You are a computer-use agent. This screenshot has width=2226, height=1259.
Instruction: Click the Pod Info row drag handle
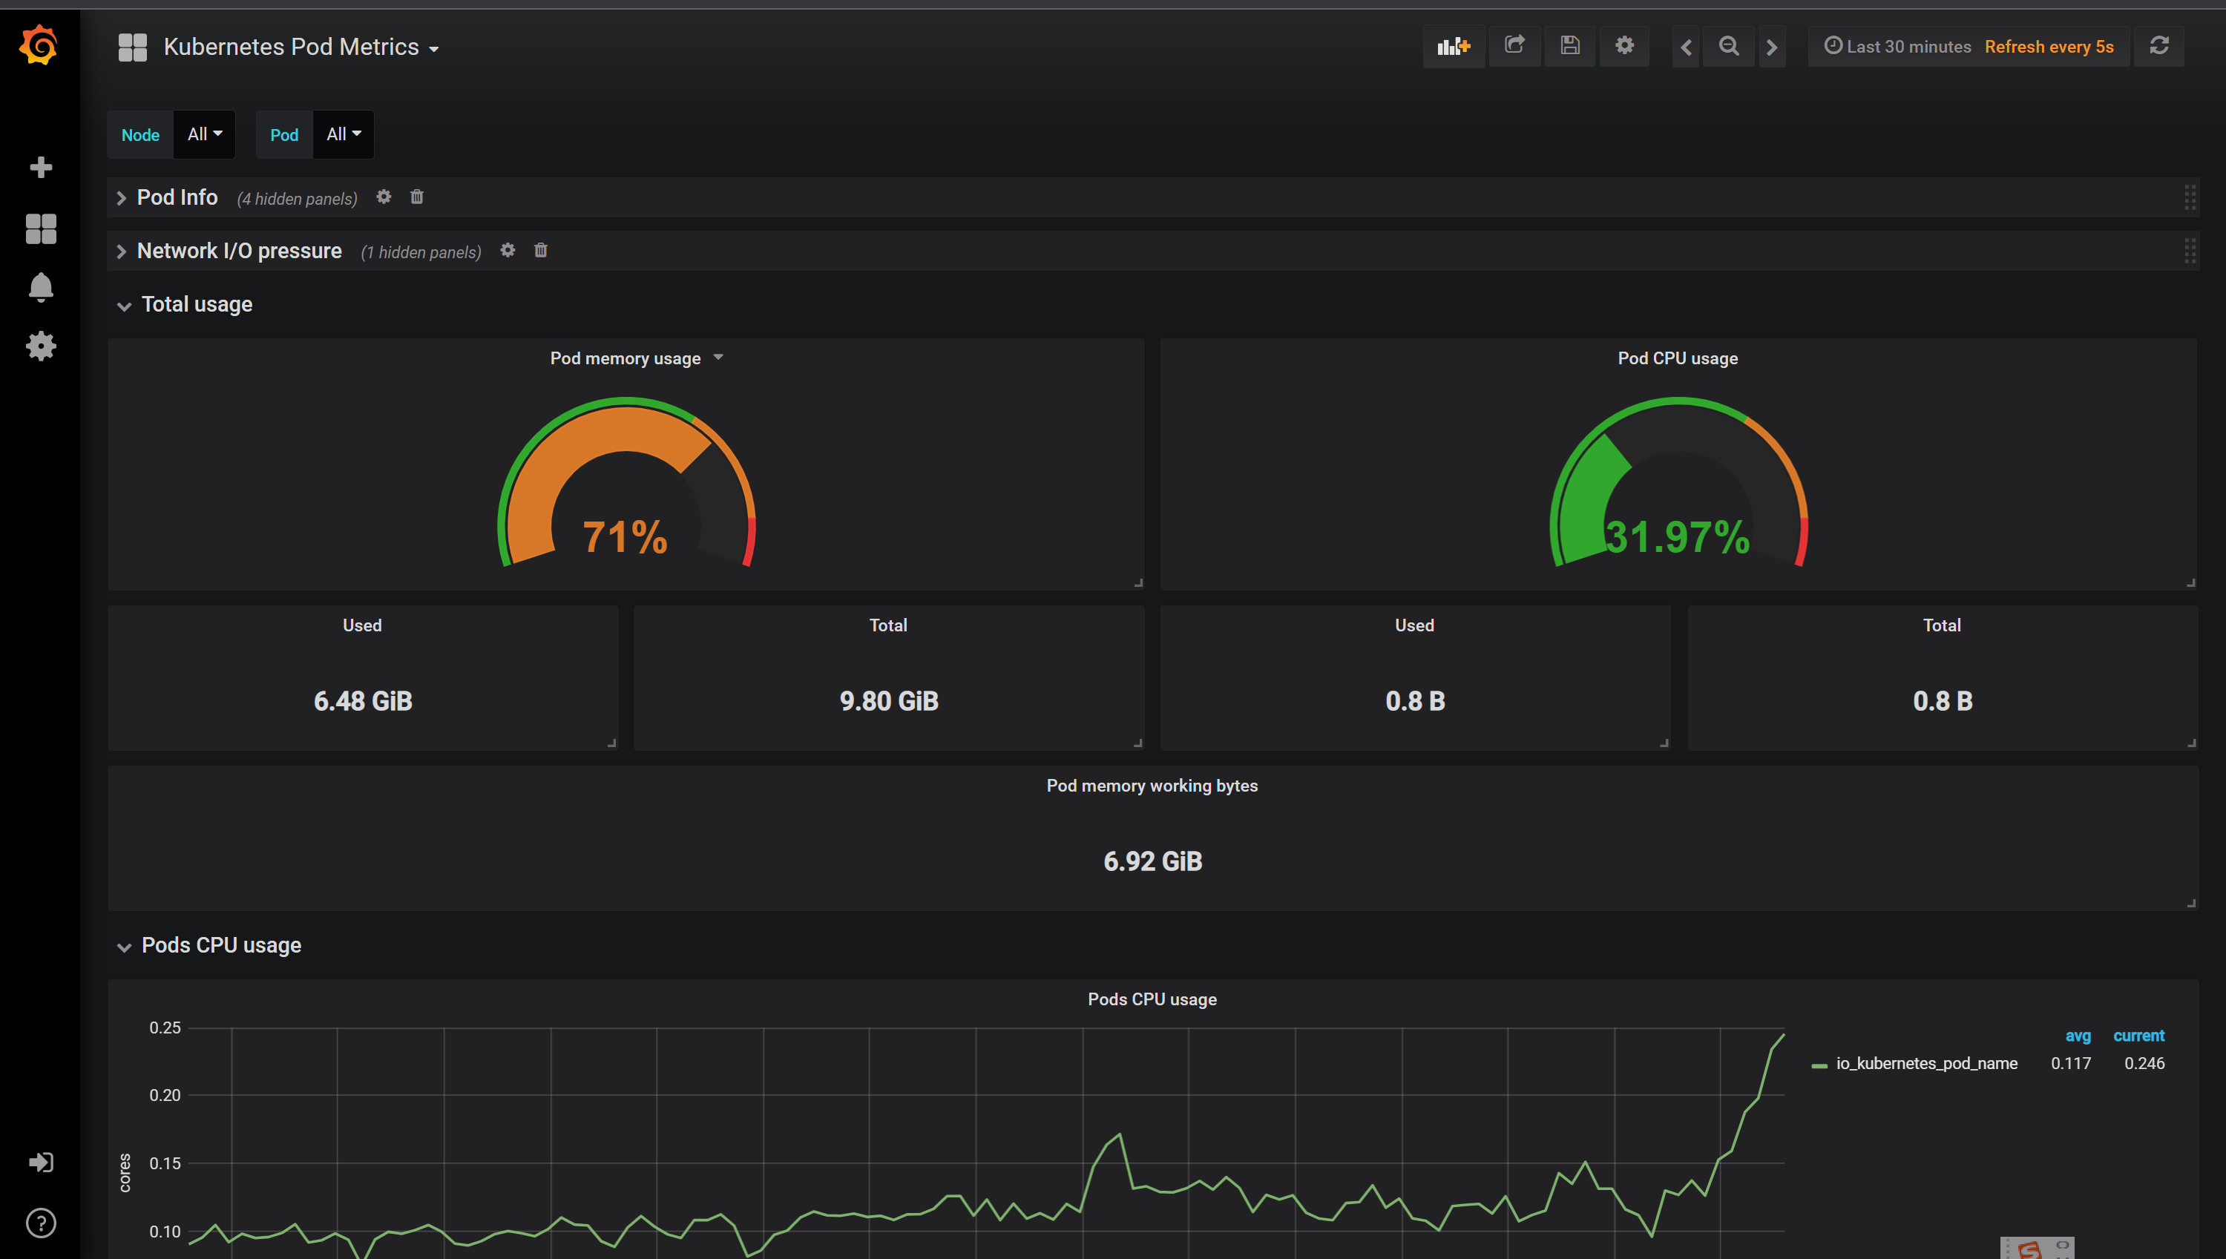click(x=2190, y=197)
